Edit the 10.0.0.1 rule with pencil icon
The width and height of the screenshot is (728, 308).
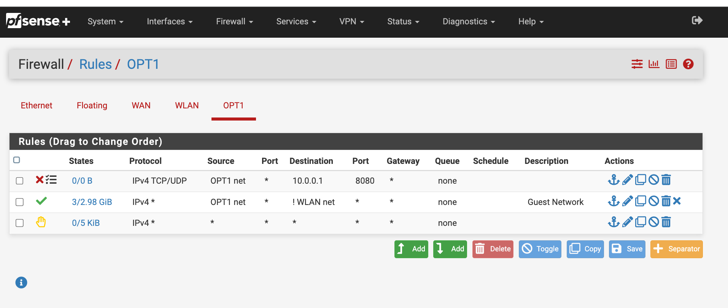point(628,179)
